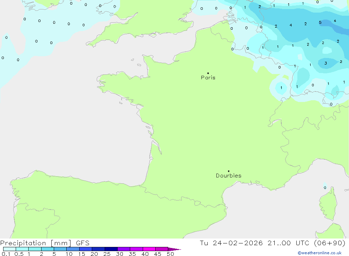Click the '10' legend scale label

pos(69,254)
